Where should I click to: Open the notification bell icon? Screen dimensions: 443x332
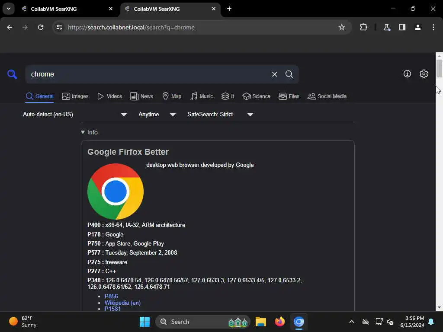pos(431,322)
